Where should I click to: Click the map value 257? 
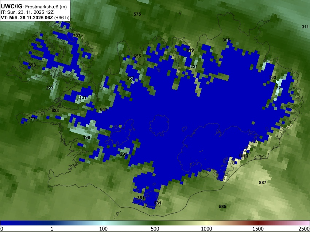click(x=131, y=78)
